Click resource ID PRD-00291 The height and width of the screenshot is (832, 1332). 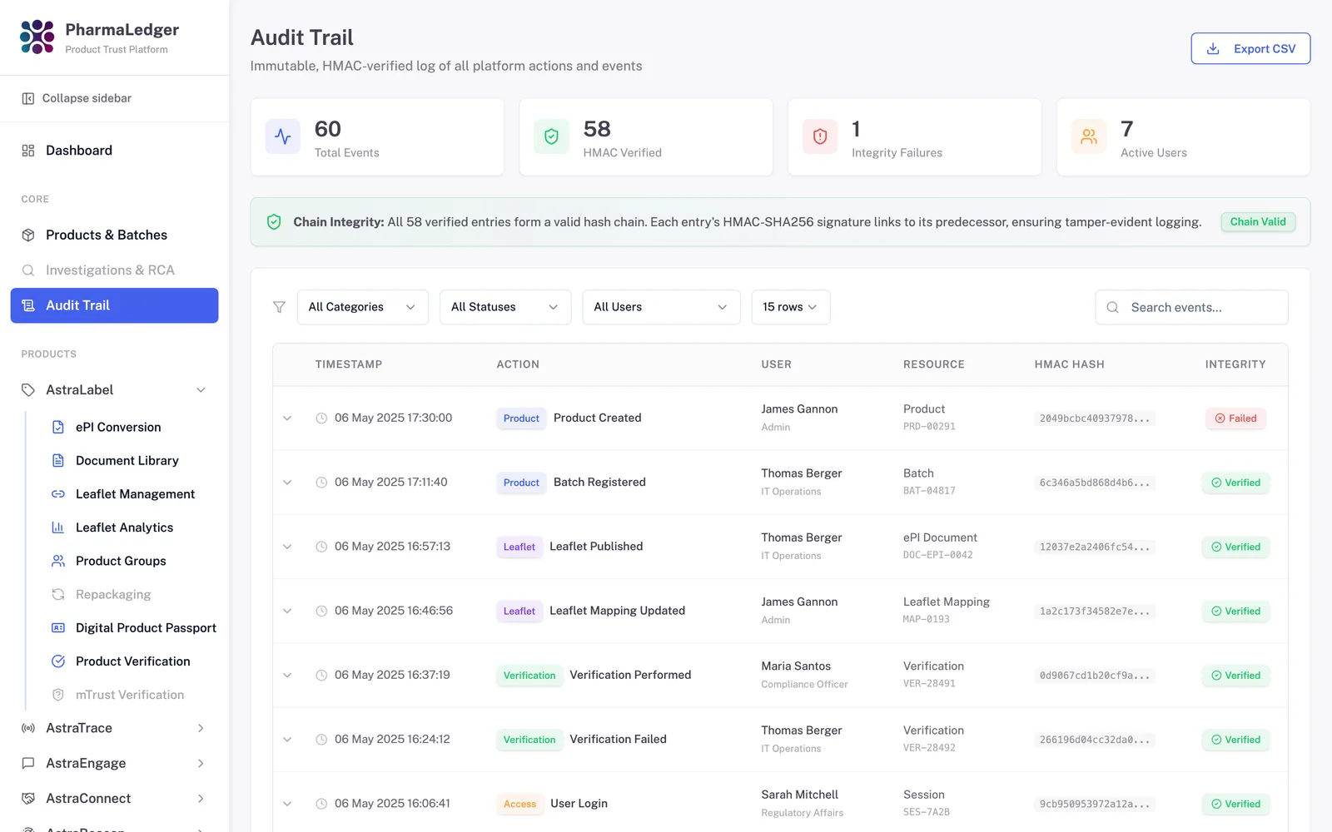pyautogui.click(x=929, y=426)
